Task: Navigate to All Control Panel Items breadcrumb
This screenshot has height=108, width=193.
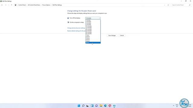Action: [x=34, y=5]
